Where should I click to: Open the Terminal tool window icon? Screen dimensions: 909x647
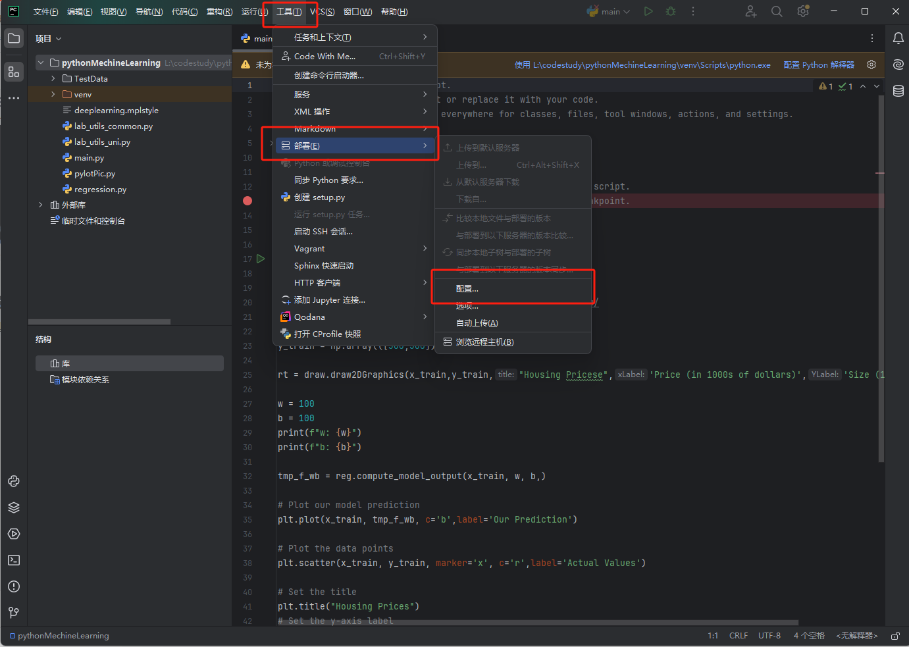coord(14,560)
